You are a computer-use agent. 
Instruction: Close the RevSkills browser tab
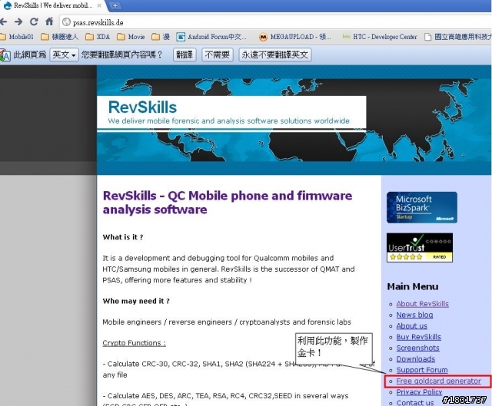pyautogui.click(x=99, y=5)
